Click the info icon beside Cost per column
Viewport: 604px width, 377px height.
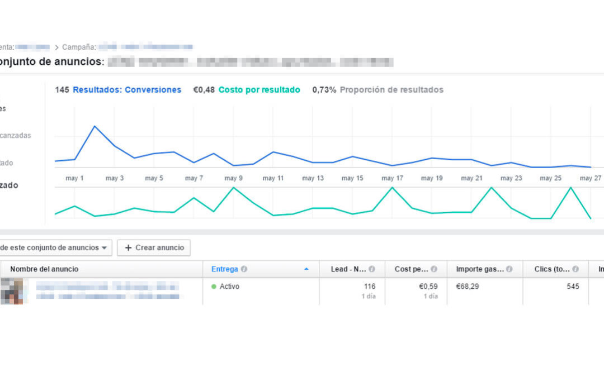coord(434,269)
